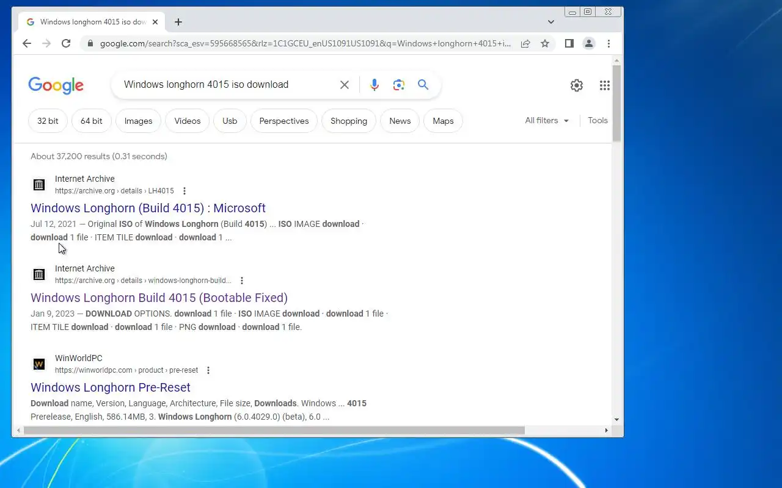The width and height of the screenshot is (782, 488).
Task: Search by image with Google Lens
Action: click(x=399, y=85)
